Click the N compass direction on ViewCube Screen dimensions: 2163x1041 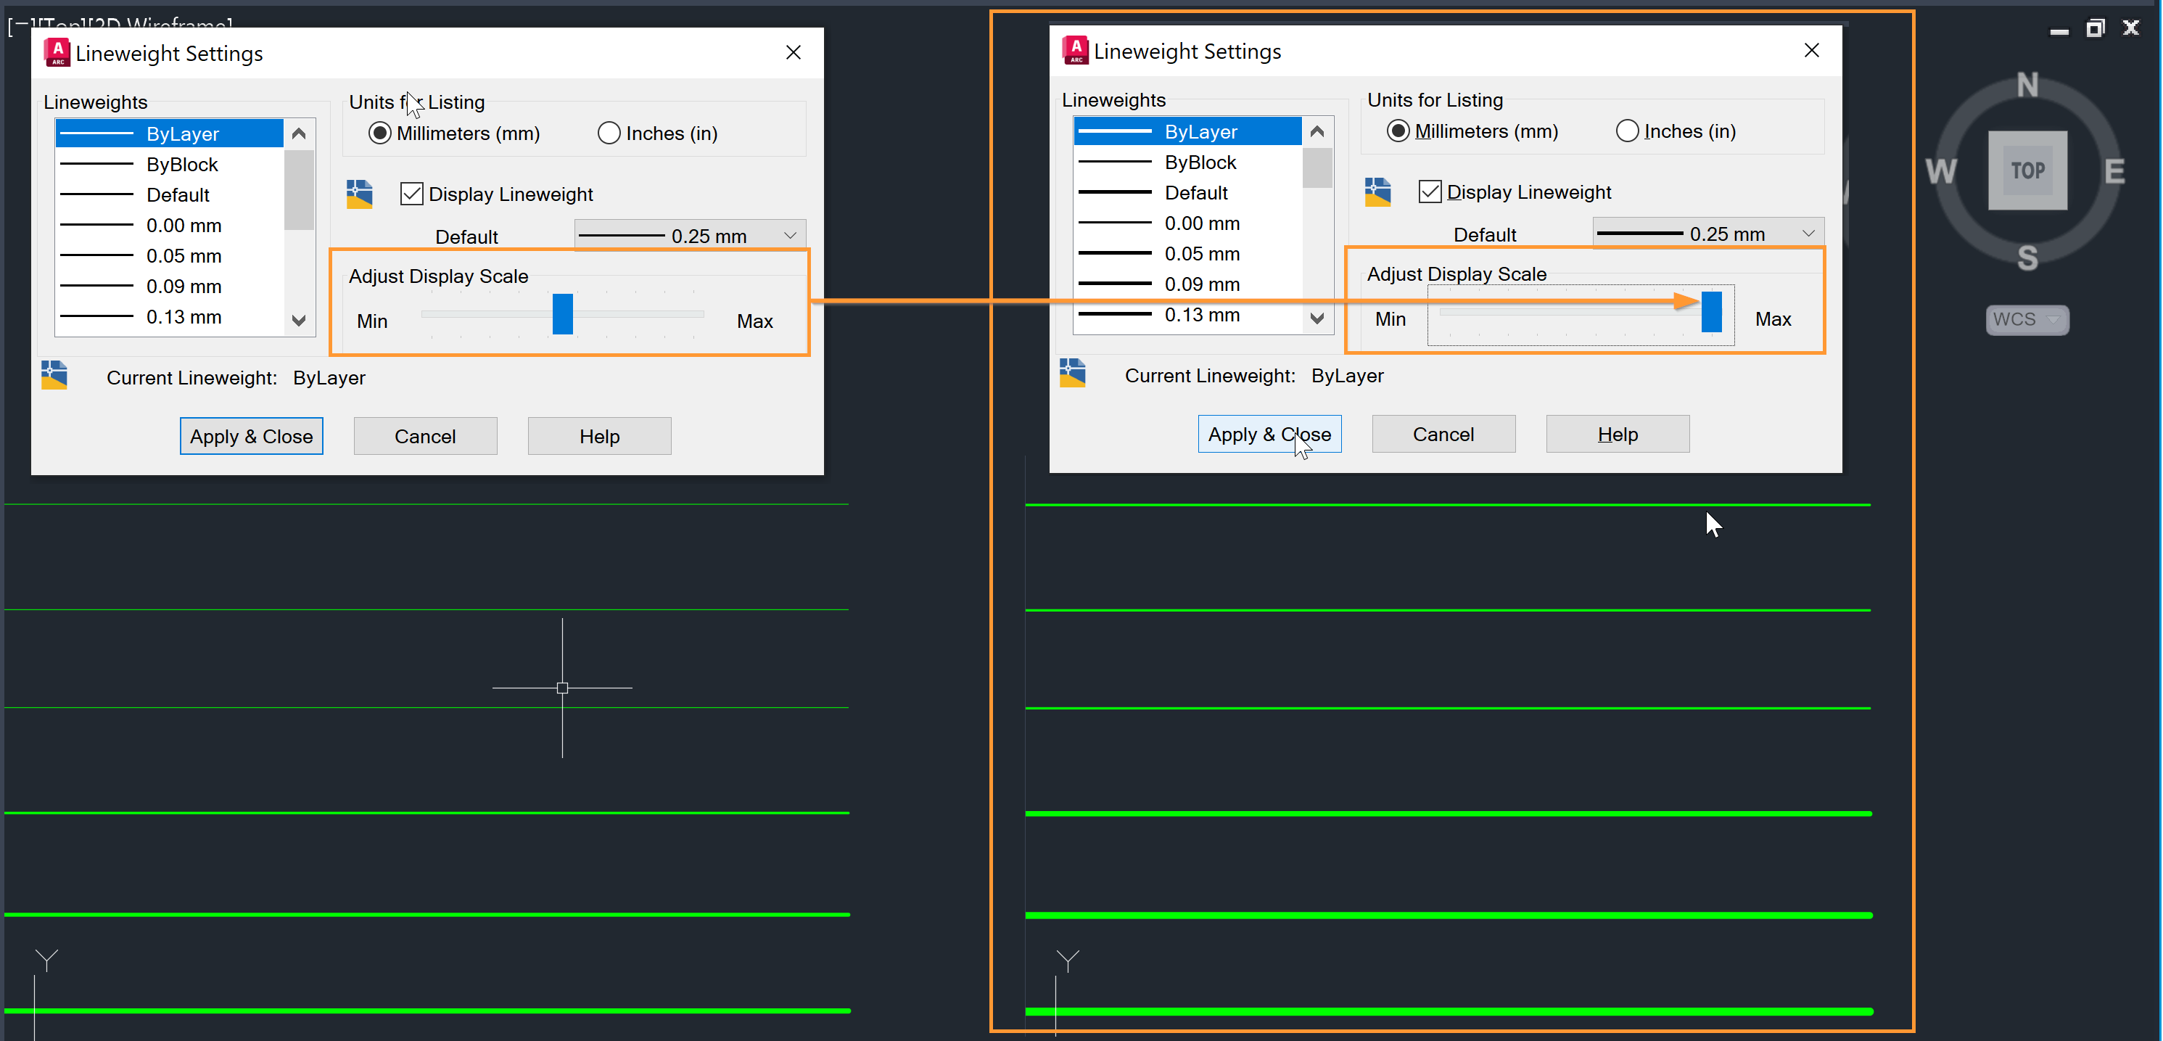tap(2027, 85)
